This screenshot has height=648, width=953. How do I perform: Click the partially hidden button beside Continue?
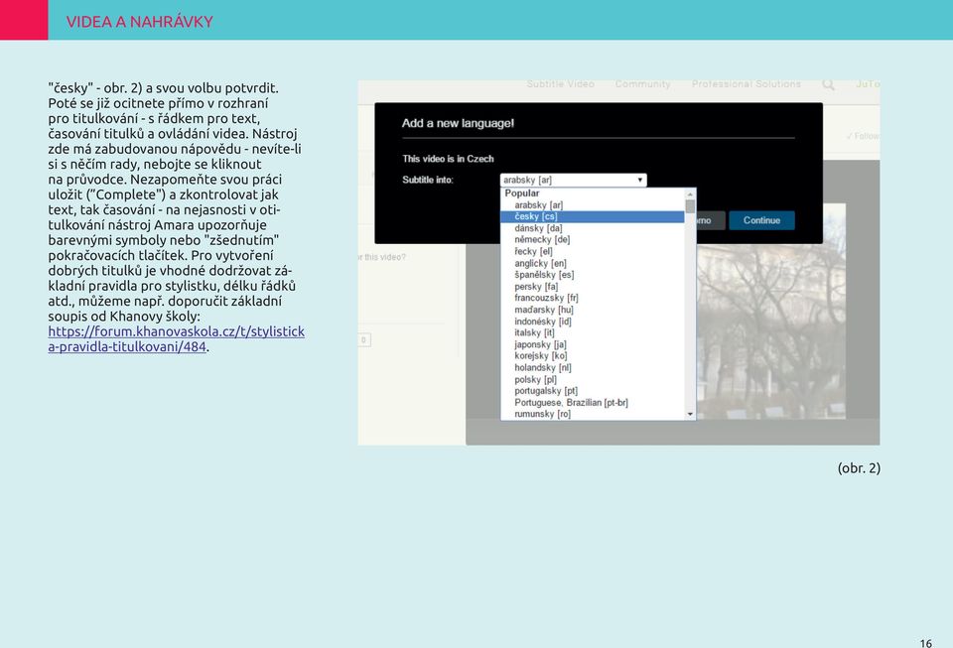711,220
